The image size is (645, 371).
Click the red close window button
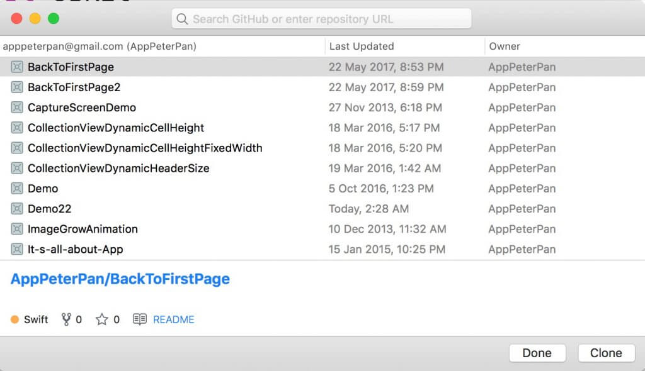16,18
